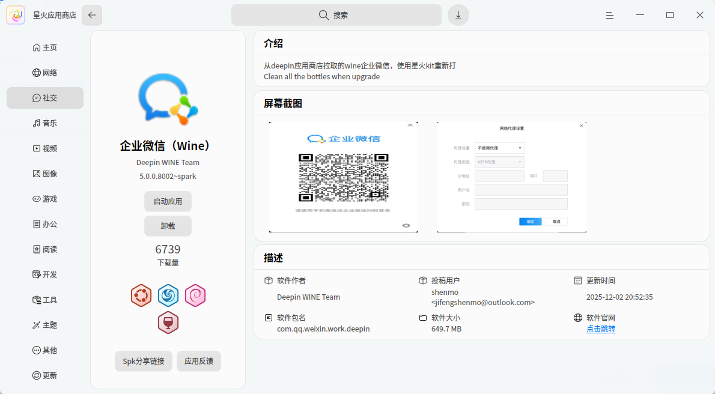Click the large 企业微信 app icon

[x=168, y=99]
